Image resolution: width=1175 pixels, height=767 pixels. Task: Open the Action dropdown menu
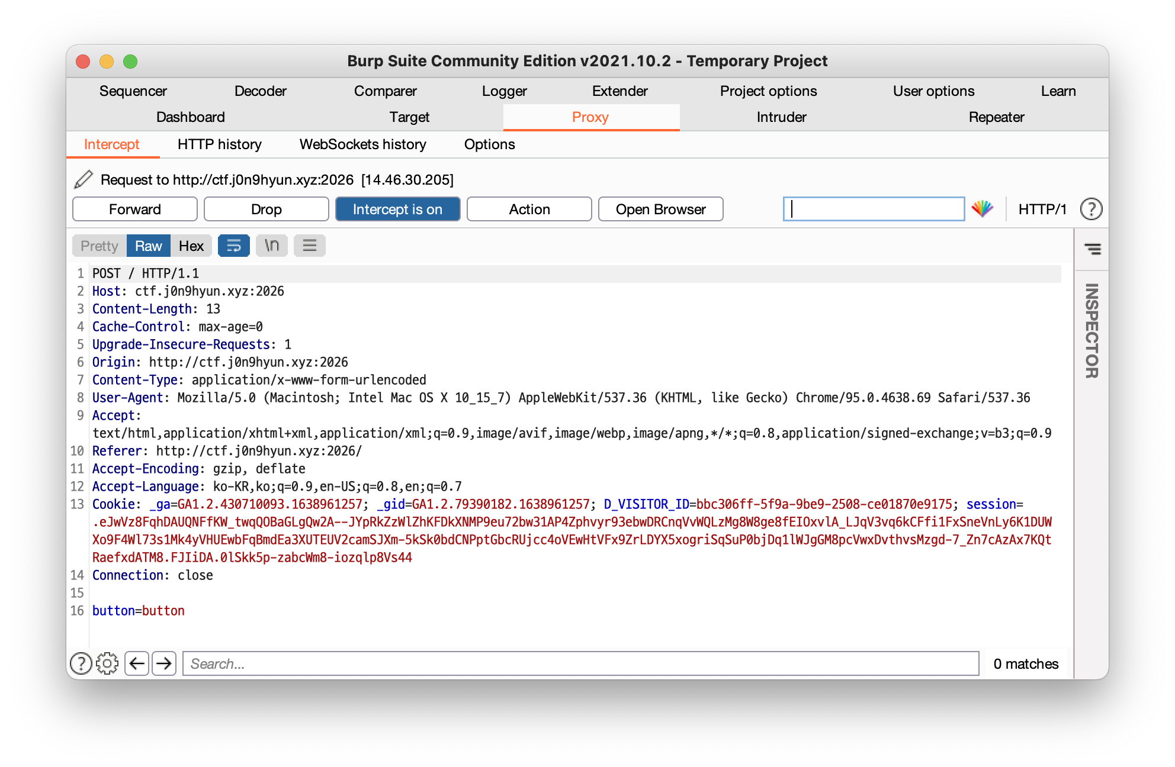[529, 209]
